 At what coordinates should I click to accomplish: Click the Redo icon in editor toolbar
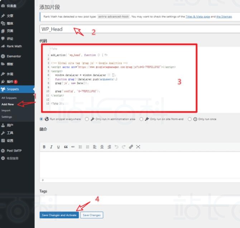coord(124,147)
